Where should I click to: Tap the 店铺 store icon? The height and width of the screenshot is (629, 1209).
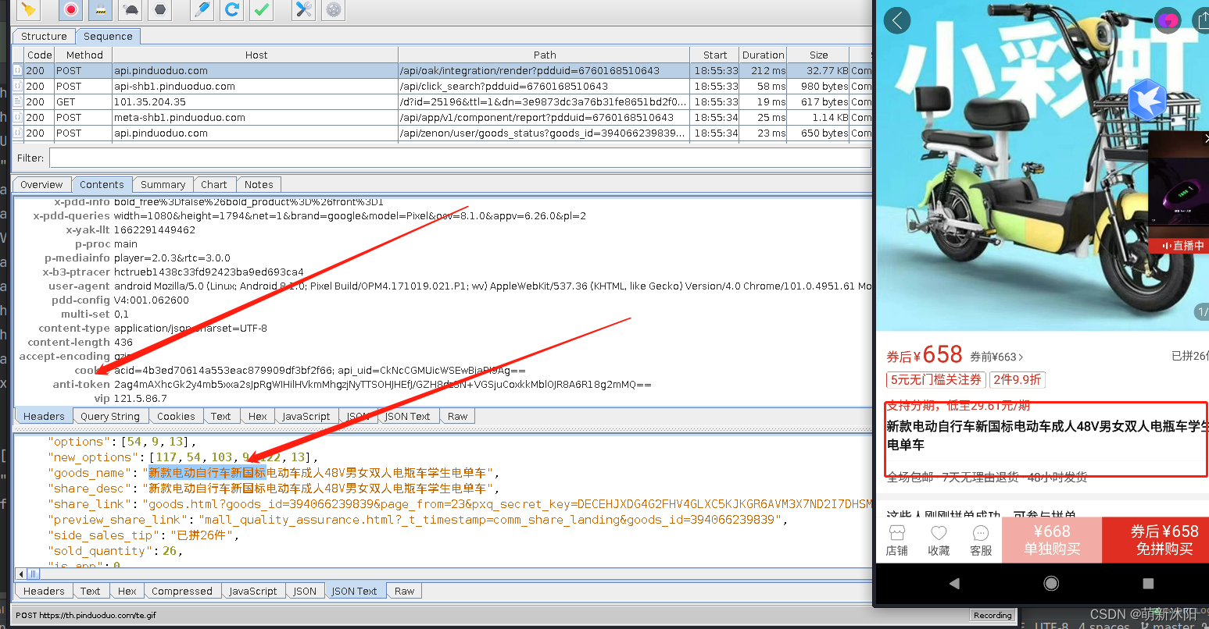(x=897, y=541)
